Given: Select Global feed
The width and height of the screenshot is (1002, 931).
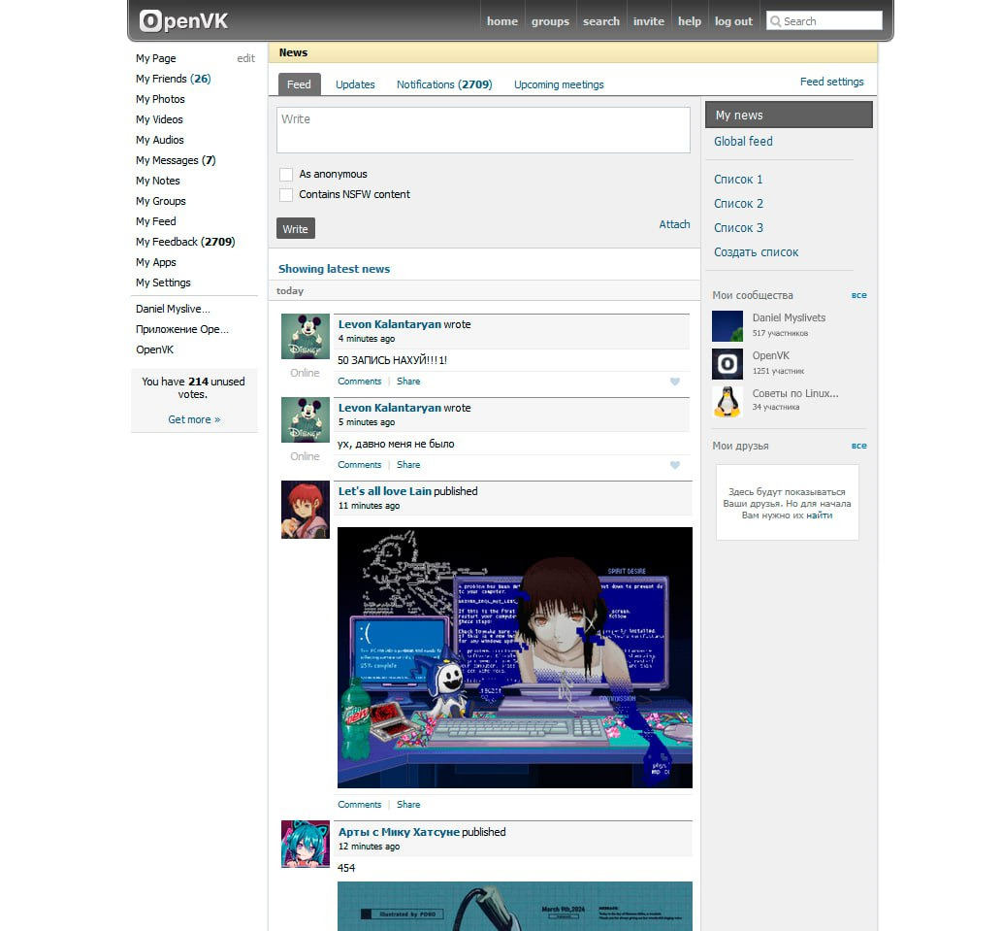Looking at the screenshot, I should [x=743, y=142].
